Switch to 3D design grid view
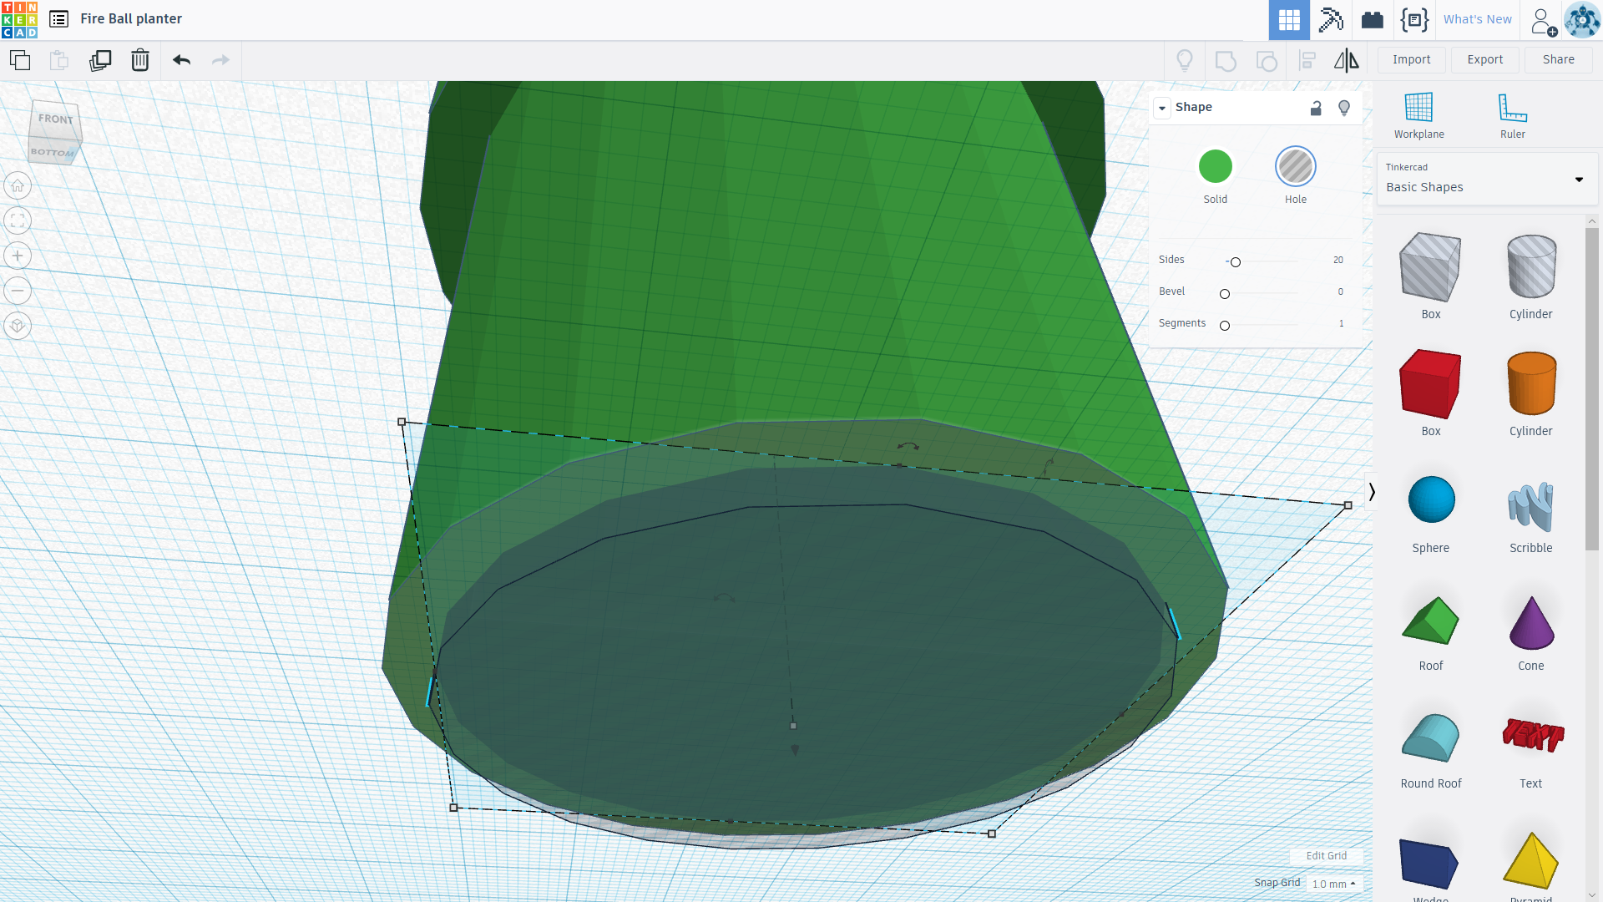This screenshot has width=1603, height=902. coord(1289,20)
